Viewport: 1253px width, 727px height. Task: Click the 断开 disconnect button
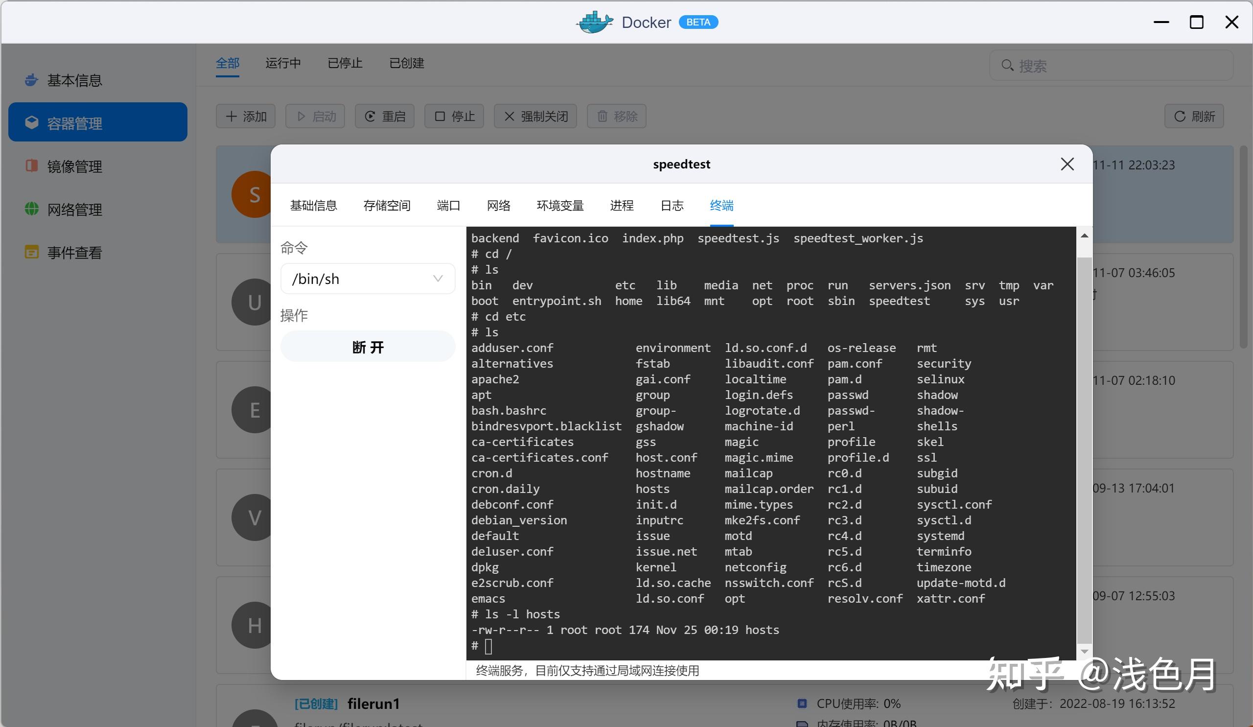pos(368,347)
